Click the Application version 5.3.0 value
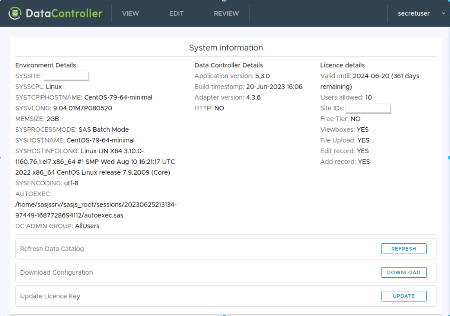Image resolution: width=450 pixels, height=316 pixels. [x=262, y=76]
